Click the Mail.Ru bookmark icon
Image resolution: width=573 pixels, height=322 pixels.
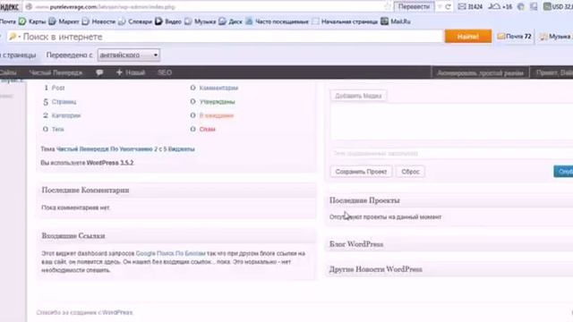[384, 21]
